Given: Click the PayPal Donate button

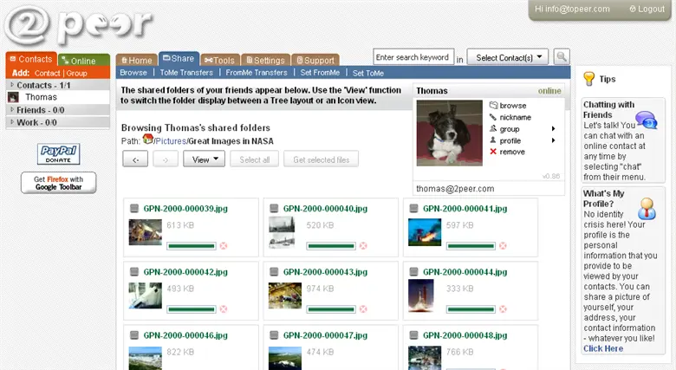Looking at the screenshot, I should (58, 154).
